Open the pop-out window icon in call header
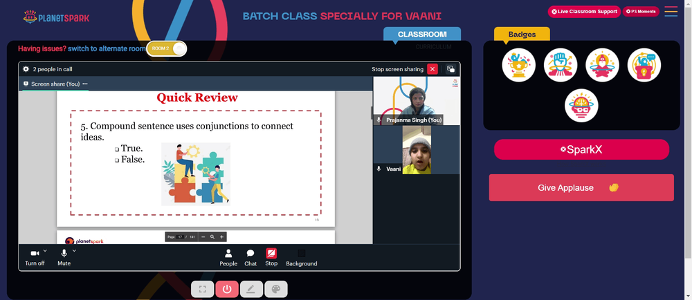 pyautogui.click(x=450, y=69)
